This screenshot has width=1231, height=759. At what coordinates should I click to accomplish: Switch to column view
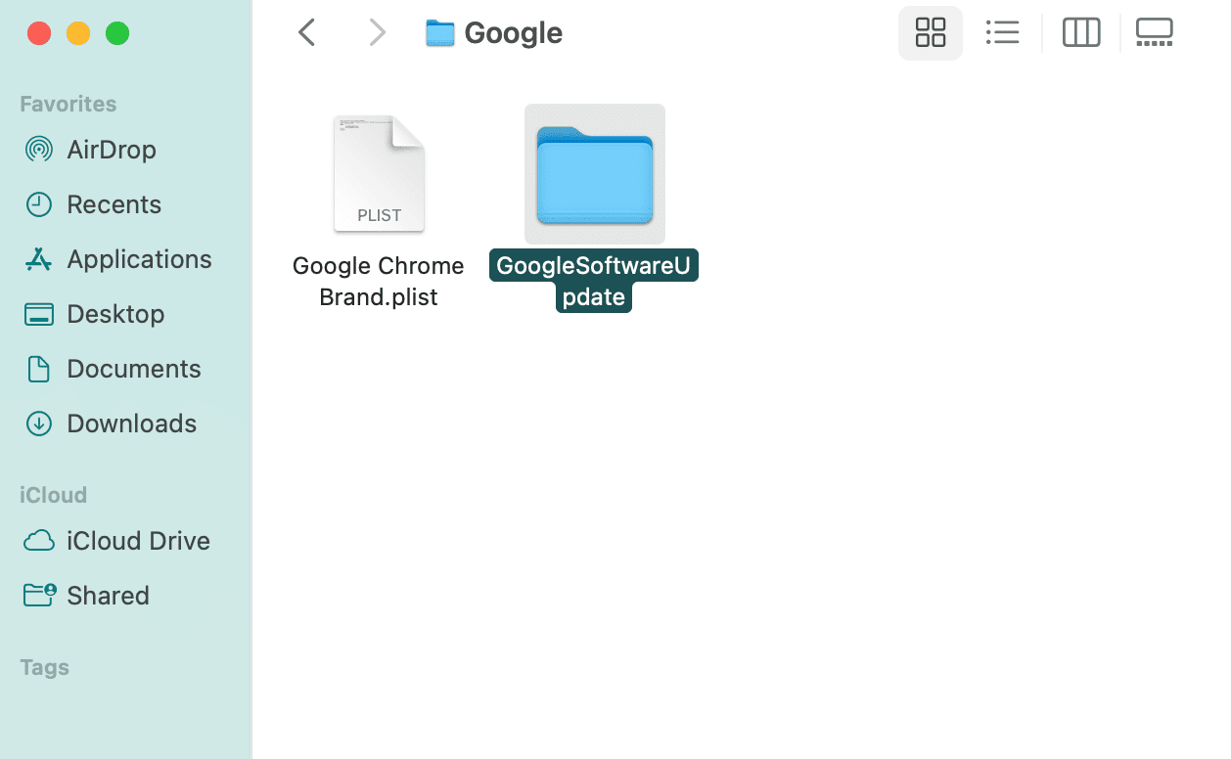coord(1080,32)
